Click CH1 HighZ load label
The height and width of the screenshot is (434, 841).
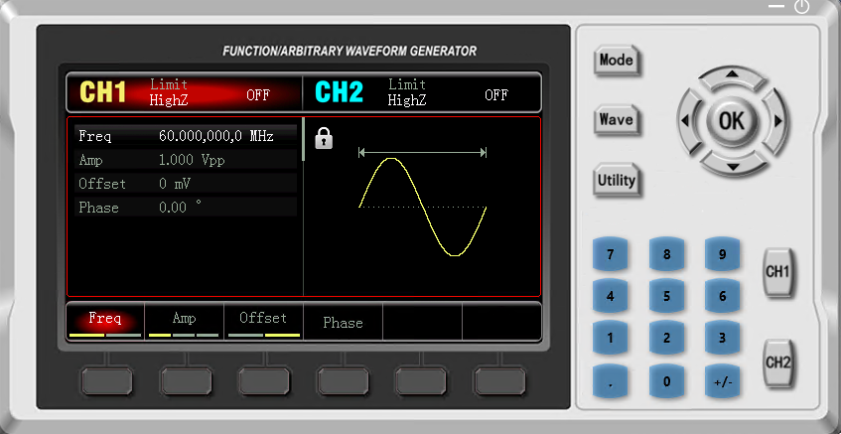[x=169, y=99]
